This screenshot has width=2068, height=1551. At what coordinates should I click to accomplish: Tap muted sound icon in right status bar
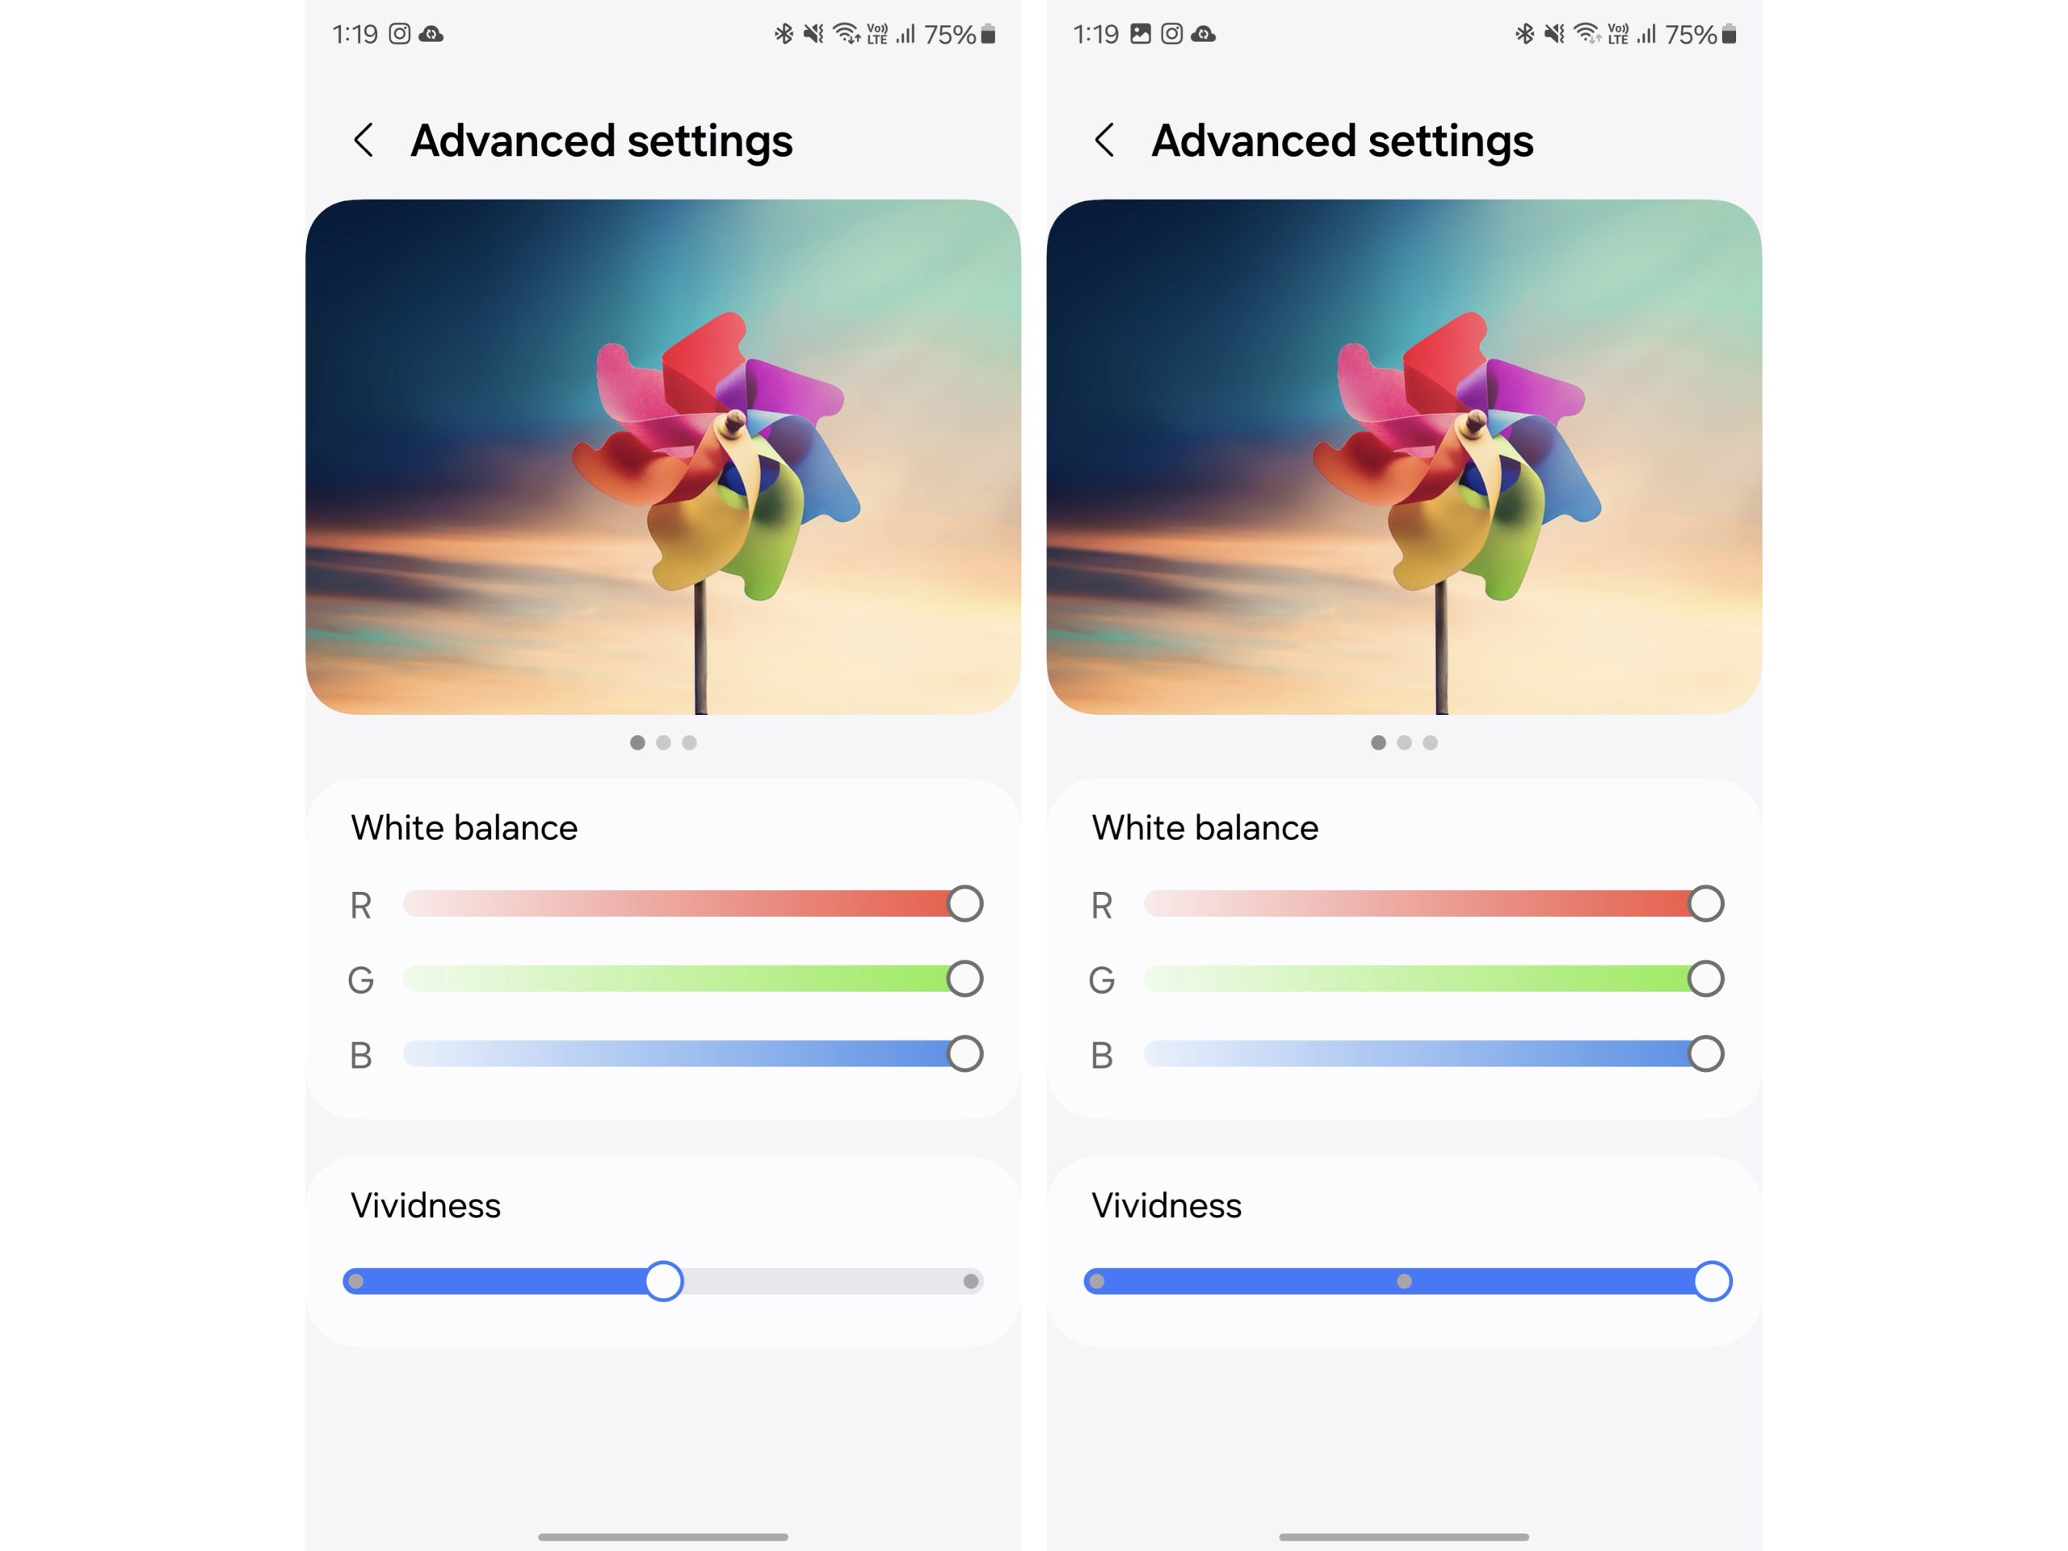pos(1553,35)
